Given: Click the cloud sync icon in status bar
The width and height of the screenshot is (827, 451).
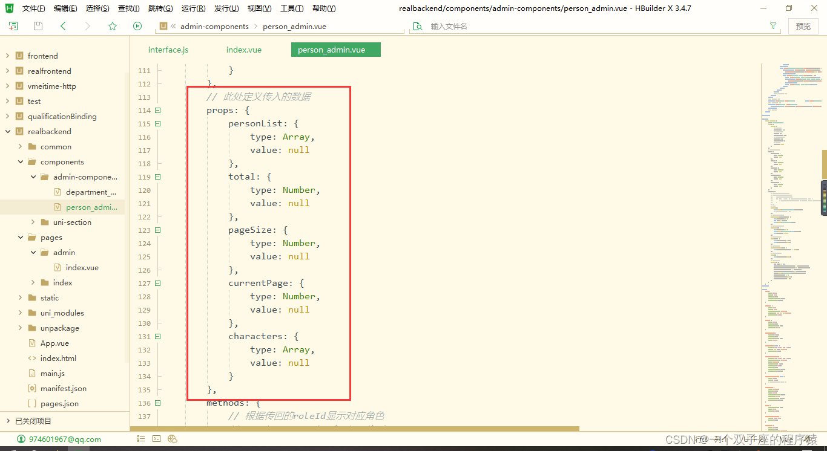Looking at the screenshot, I should click(173, 439).
